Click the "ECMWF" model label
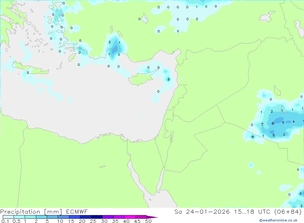 [77, 211]
